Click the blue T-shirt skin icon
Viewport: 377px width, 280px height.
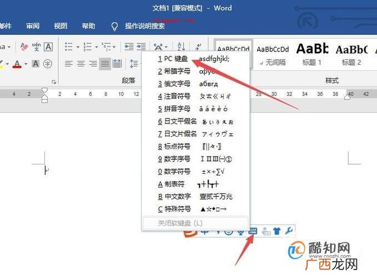click(277, 231)
